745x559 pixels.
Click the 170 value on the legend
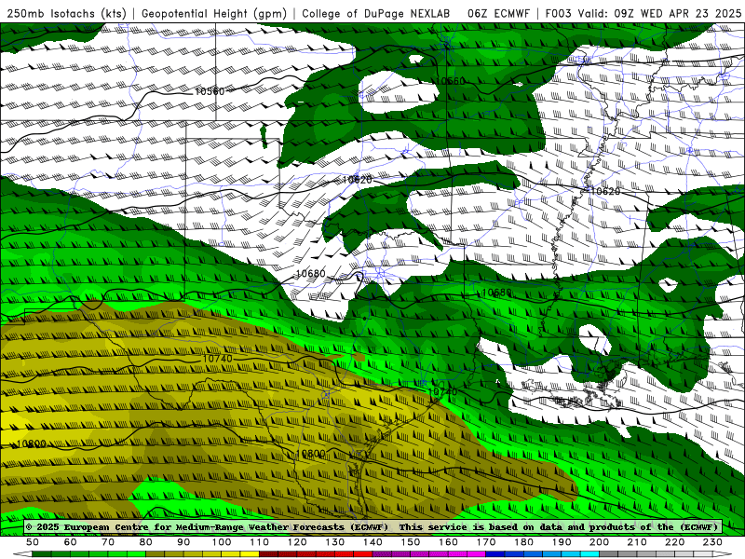point(486,542)
